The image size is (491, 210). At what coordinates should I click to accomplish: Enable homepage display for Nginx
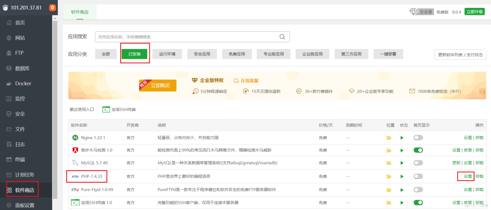[x=418, y=138]
